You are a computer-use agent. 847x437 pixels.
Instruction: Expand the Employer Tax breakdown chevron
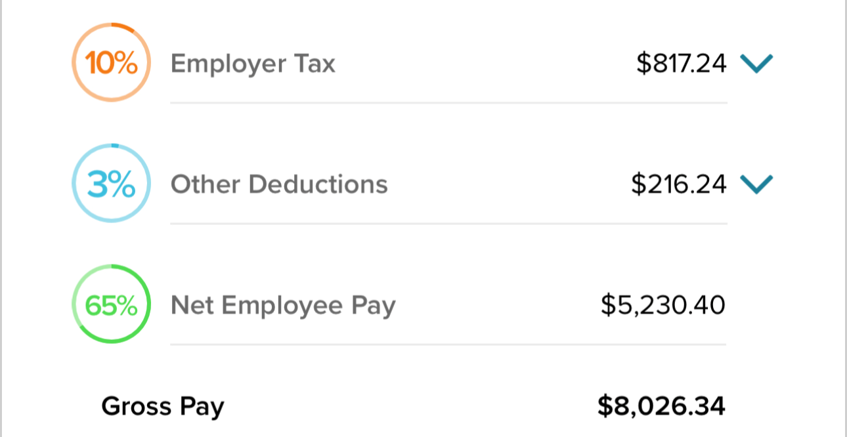[756, 64]
